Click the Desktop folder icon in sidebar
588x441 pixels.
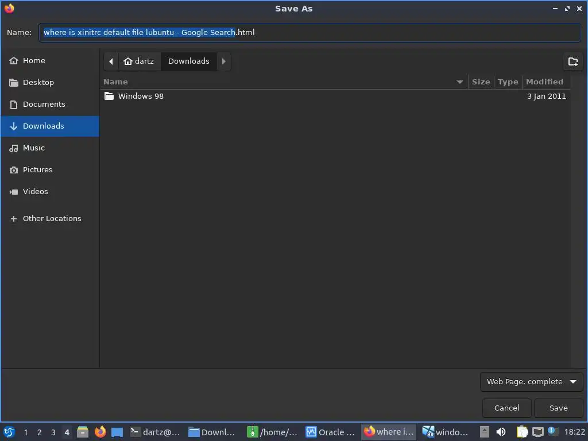click(x=14, y=83)
